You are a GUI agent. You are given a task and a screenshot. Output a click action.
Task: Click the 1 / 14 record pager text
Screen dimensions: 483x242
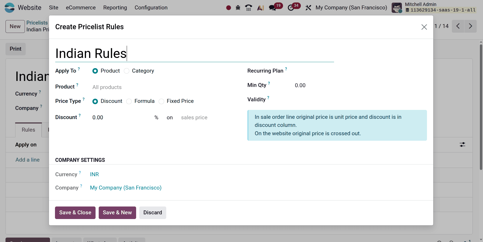[441, 26]
